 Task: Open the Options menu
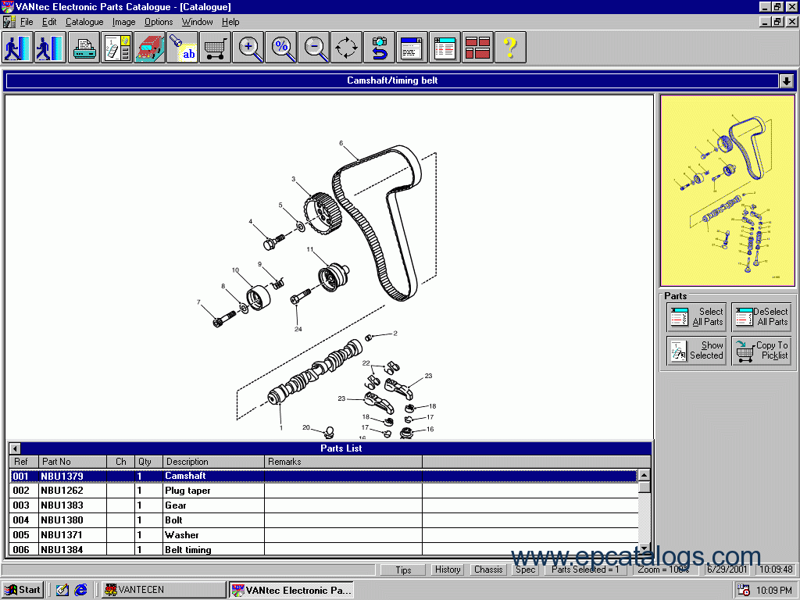(159, 22)
